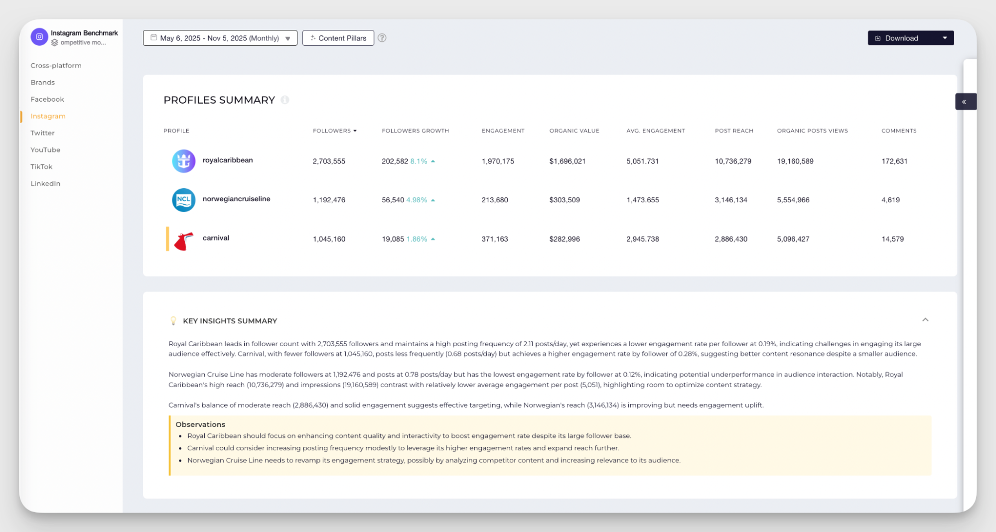Screen dimensions: 996x532
Task: Click the question mark help icon
Action: (382, 38)
